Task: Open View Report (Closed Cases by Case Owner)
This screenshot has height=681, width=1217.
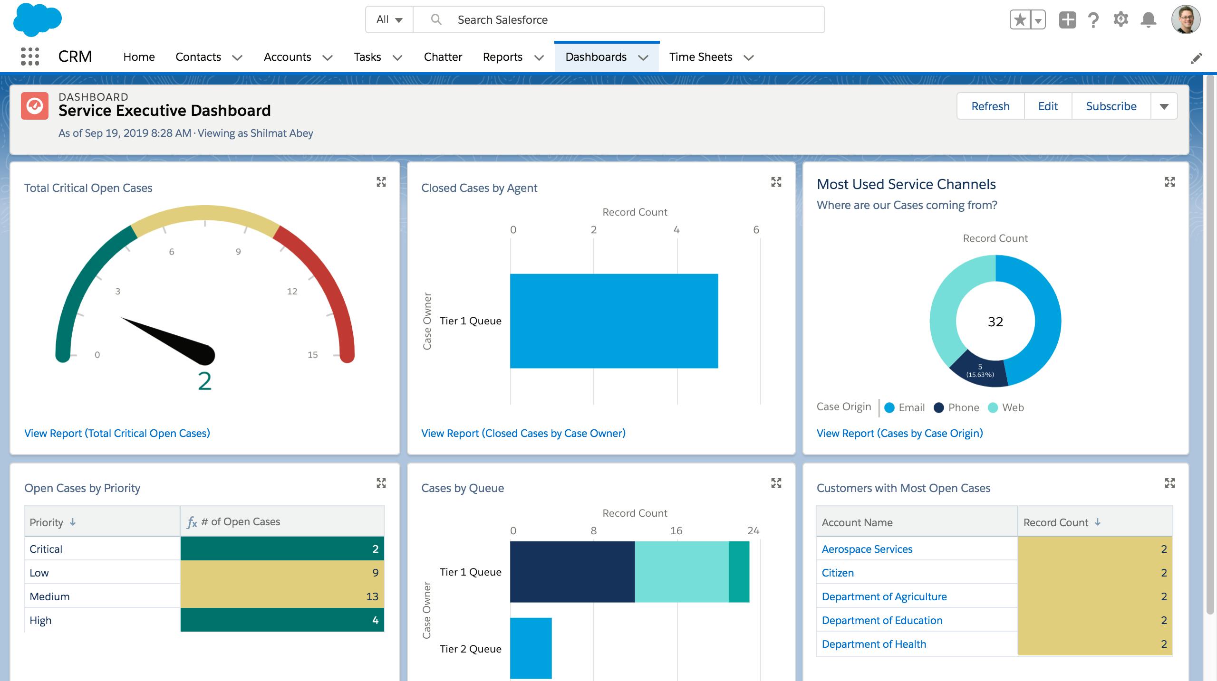Action: tap(523, 433)
